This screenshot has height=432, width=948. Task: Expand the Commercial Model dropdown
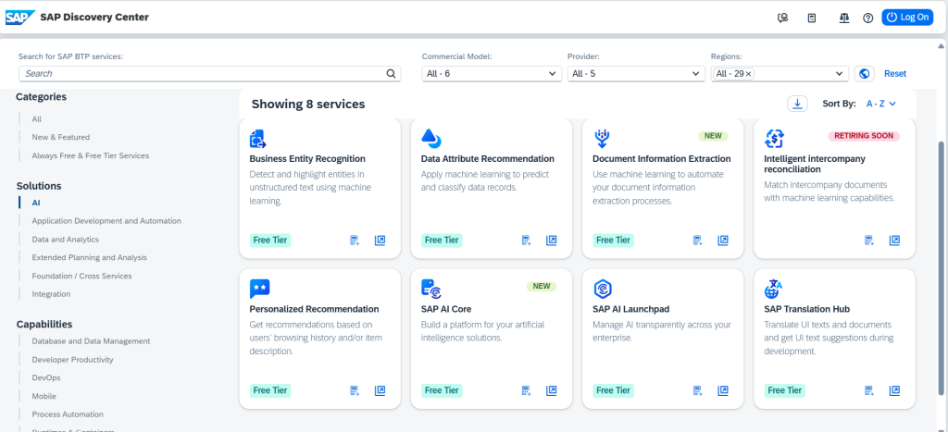coord(552,73)
